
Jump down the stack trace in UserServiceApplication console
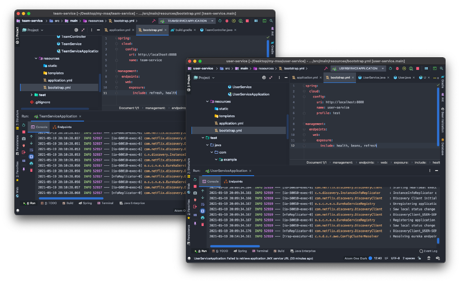pos(202,197)
